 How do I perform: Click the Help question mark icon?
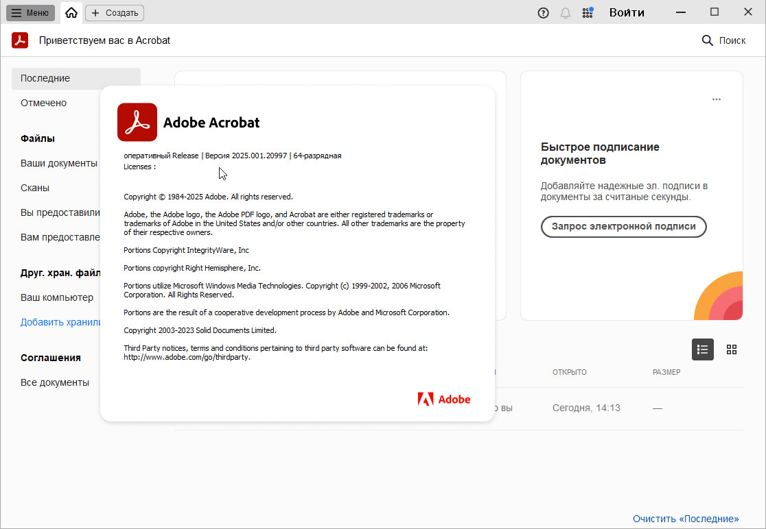tap(543, 12)
